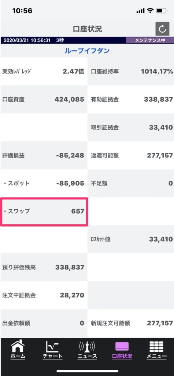
Task: Select the 評価損益 -85,248 cell
Action: tap(44, 155)
